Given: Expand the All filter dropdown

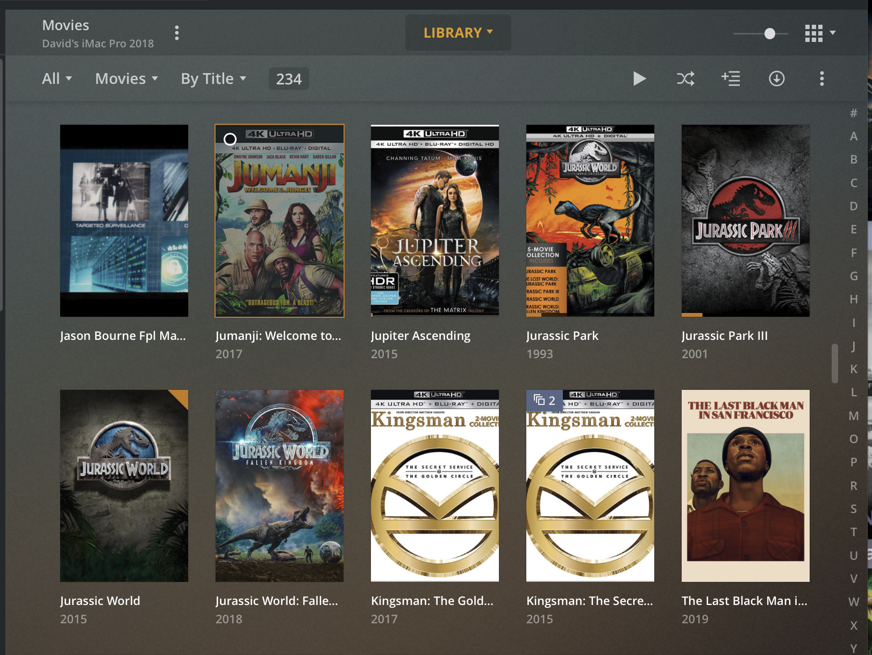Looking at the screenshot, I should pyautogui.click(x=57, y=79).
